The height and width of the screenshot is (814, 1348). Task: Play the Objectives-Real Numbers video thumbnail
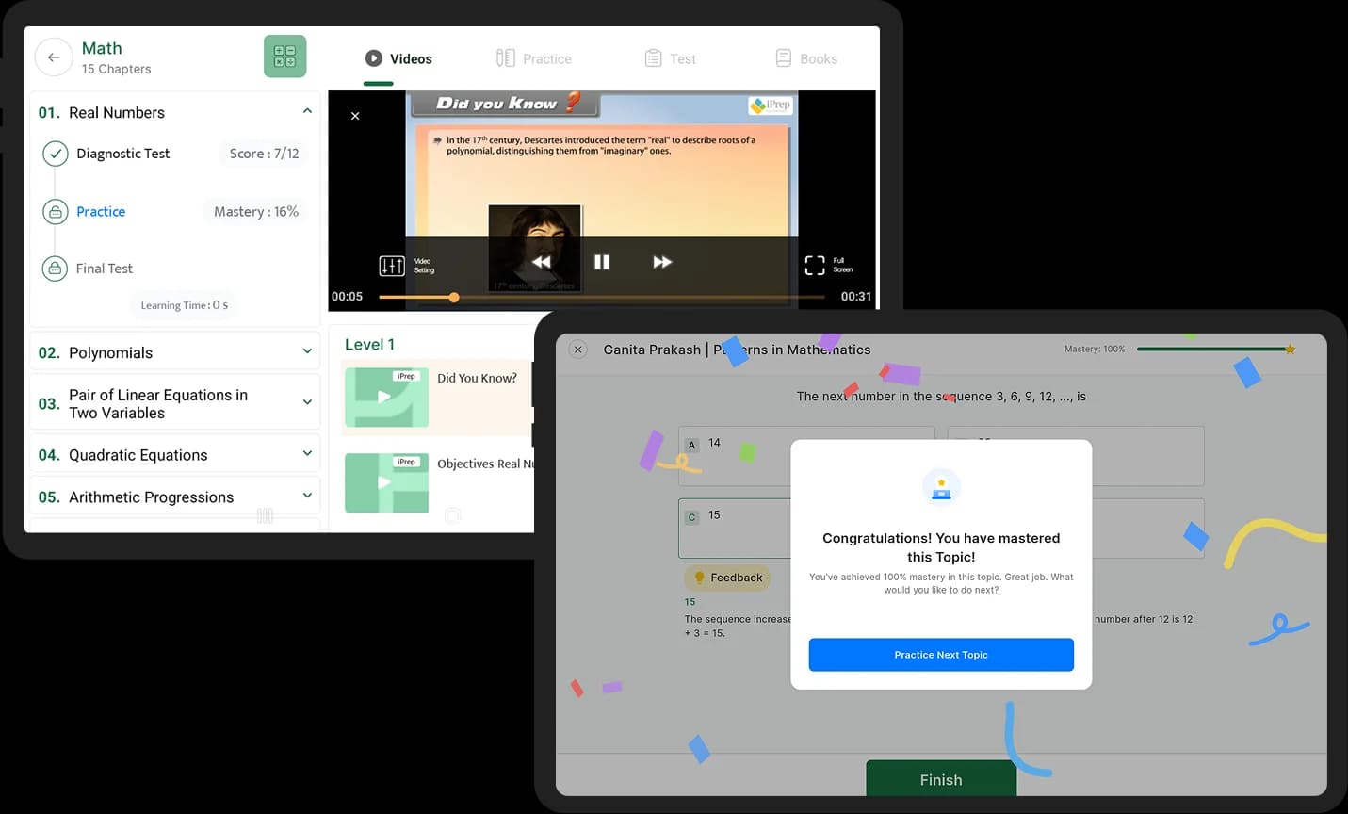[386, 483]
